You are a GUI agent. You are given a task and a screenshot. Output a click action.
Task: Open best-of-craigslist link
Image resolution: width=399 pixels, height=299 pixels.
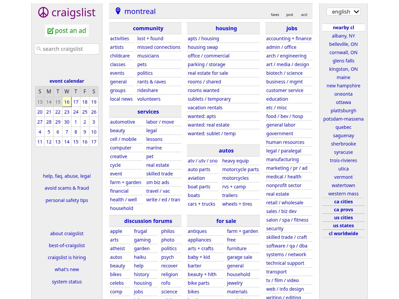tap(67, 246)
